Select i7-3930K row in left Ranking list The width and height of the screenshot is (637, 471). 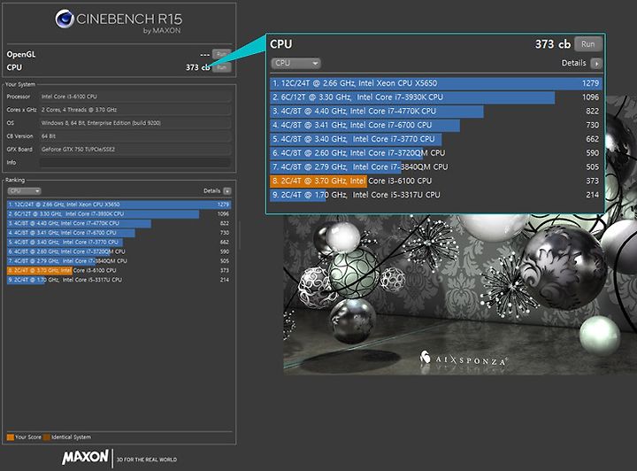tap(119, 213)
